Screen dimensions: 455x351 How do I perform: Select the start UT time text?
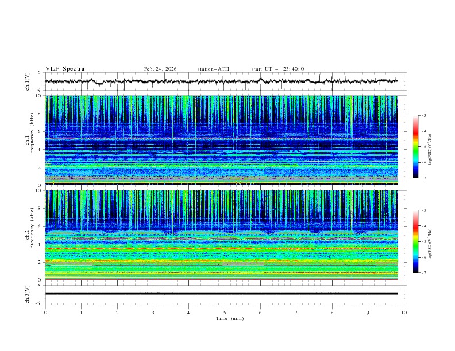tap(277, 69)
